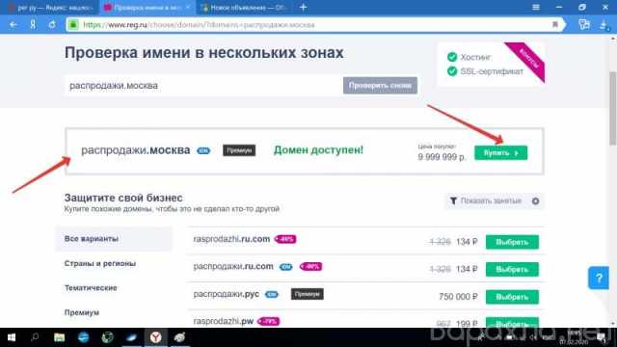Select 'Страны и регионы' in the side menu
The height and width of the screenshot is (347, 617).
100,263
